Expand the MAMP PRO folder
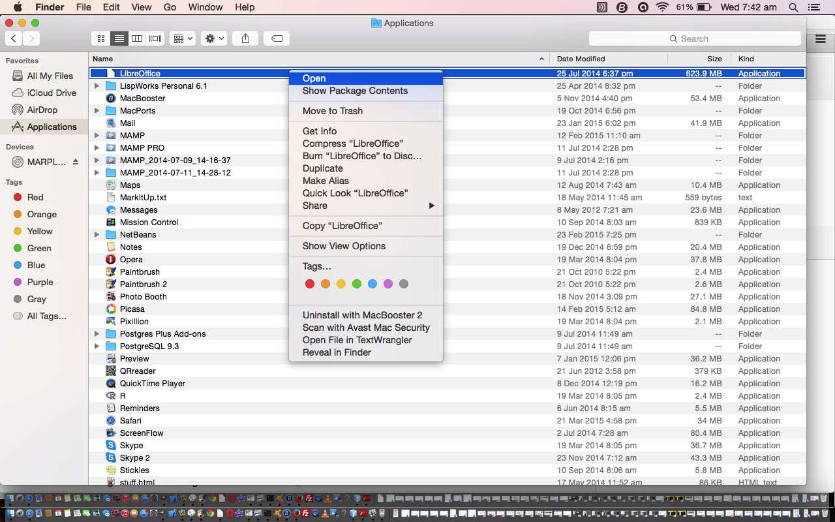The height and width of the screenshot is (522, 835). click(x=97, y=147)
